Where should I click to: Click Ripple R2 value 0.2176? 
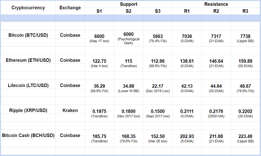coord(216,111)
